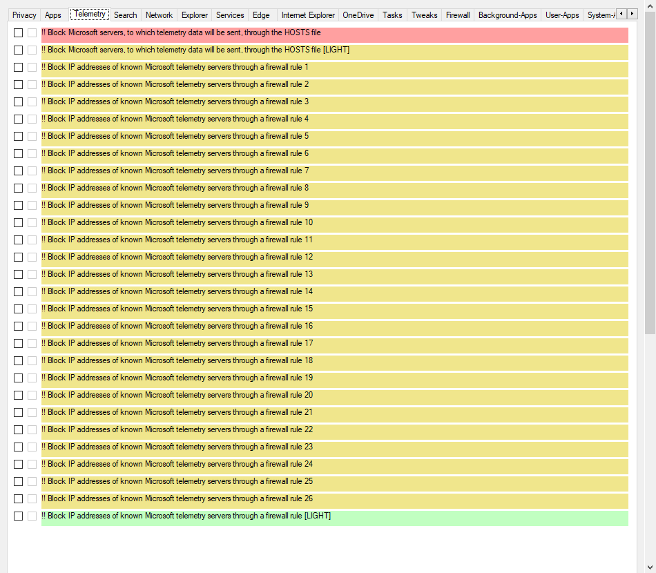Image resolution: width=656 pixels, height=573 pixels.
Task: Enable main checkbox for firewall rule 24
Action: pyautogui.click(x=19, y=464)
